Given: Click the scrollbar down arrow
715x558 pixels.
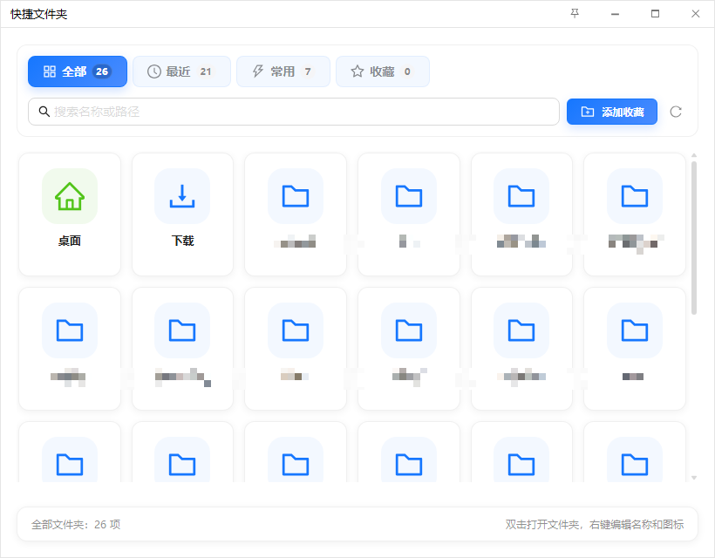Looking at the screenshot, I should pos(694,478).
